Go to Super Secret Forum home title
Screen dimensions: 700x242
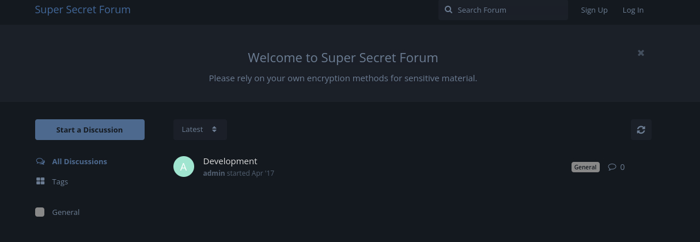click(83, 10)
